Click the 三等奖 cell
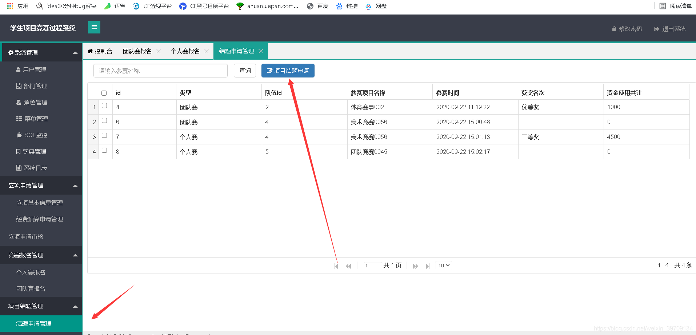This screenshot has height=335, width=696. pos(561,137)
